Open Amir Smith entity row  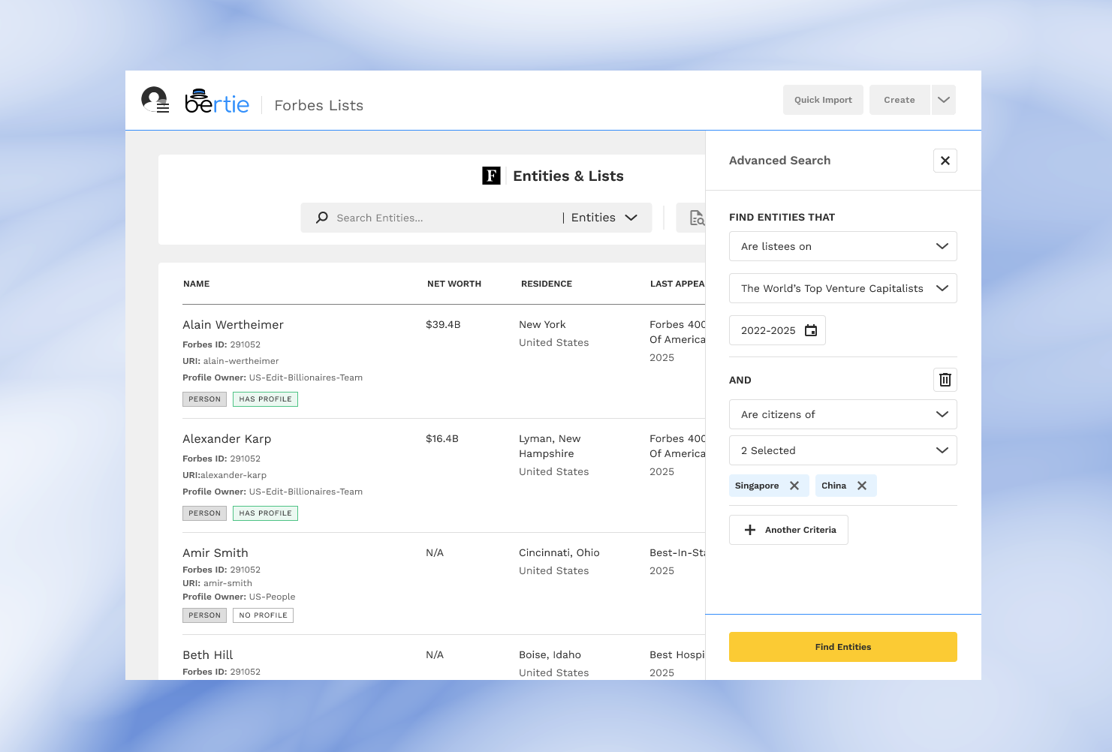click(443, 584)
